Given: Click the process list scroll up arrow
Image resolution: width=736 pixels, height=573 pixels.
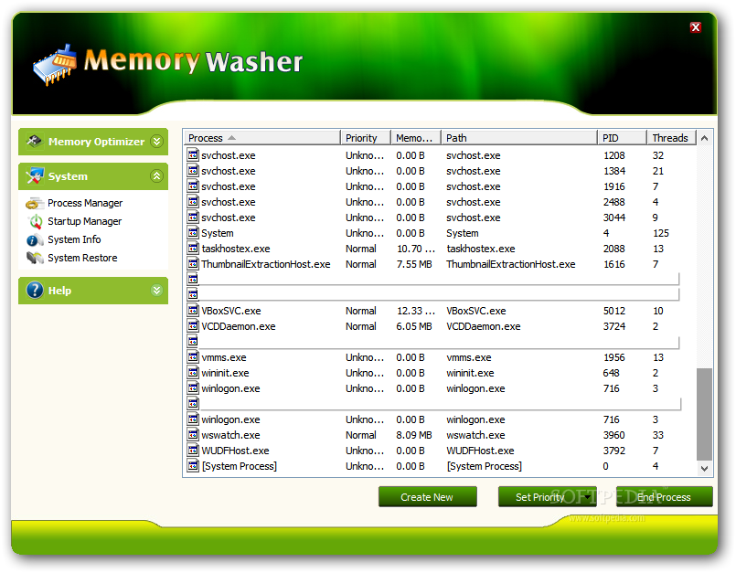Looking at the screenshot, I should coord(704,138).
